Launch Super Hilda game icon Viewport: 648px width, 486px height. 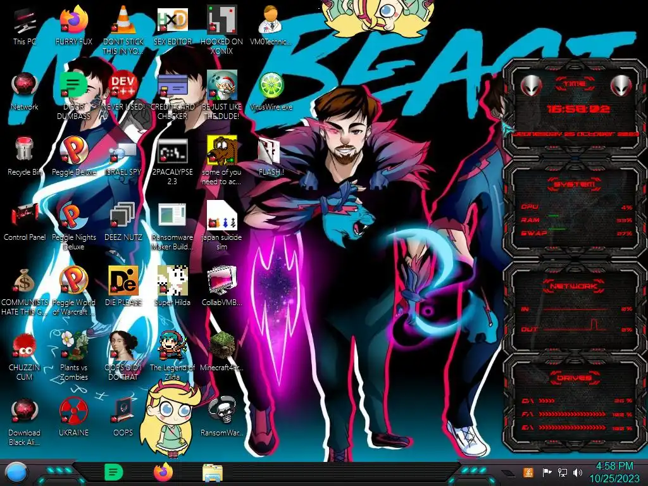tap(172, 287)
